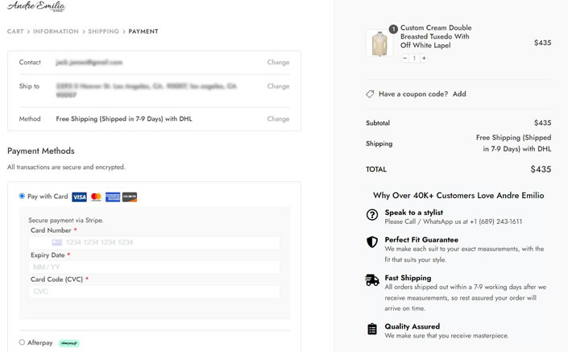Click the Mastercard icon
568x352 pixels.
96,197
